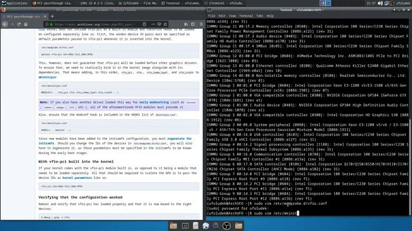
Task: Click heading 'Verifying that the configuration worked'
Action: pos(80,197)
